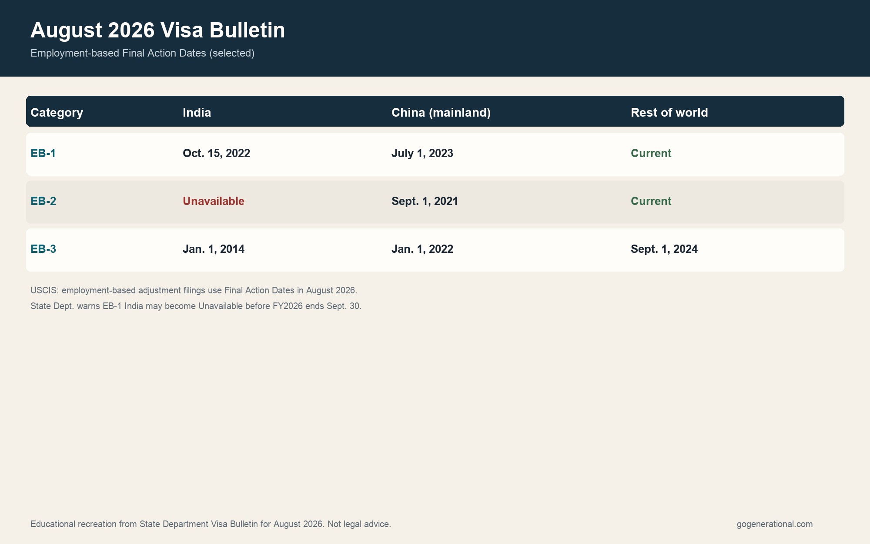Click the China (mainland) column header
Viewport: 870px width, 544px height.
pos(441,112)
